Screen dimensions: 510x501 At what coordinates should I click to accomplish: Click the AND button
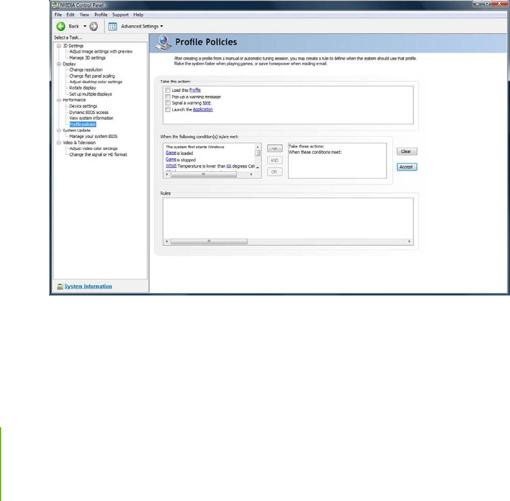click(274, 160)
